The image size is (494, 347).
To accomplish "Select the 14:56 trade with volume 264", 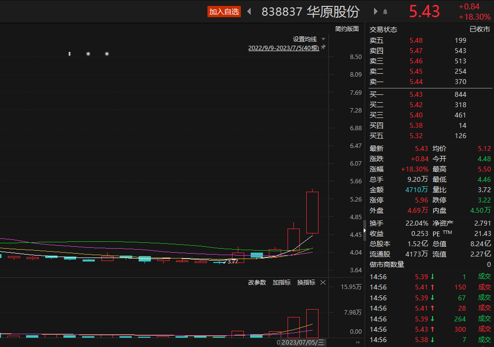I will coord(430,319).
